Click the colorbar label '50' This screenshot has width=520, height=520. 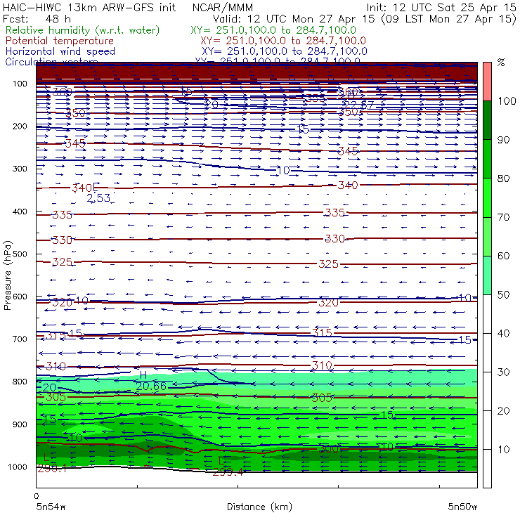tap(503, 294)
